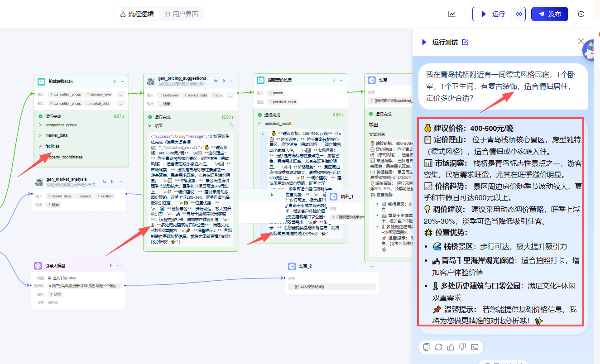600x364 pixels.
Task: Click the 引导大模型/结果 message field in 结束_2
Action: pos(332,287)
